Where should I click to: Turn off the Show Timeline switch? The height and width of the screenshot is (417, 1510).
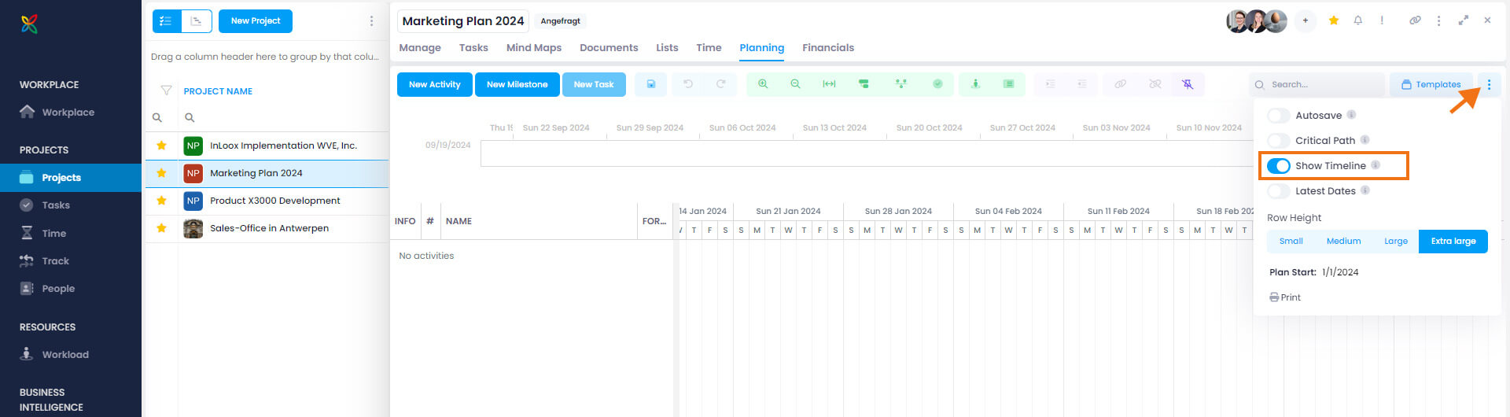click(1279, 166)
